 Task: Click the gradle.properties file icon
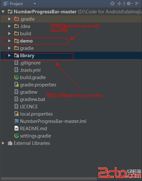(17, 84)
